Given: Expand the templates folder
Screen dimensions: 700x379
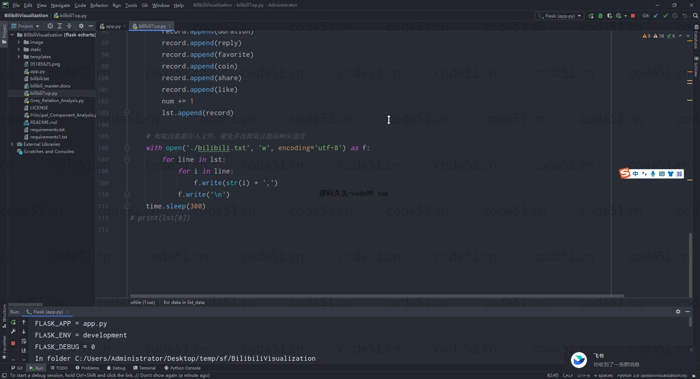Looking at the screenshot, I should coord(19,56).
